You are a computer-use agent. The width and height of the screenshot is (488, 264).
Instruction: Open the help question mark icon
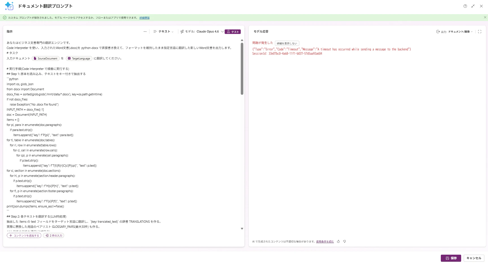465,6
